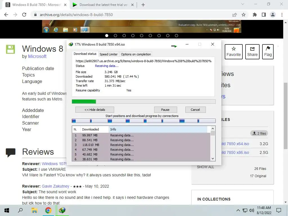Click the IDM taskbar icon
The height and width of the screenshot is (216, 288).
point(62,210)
